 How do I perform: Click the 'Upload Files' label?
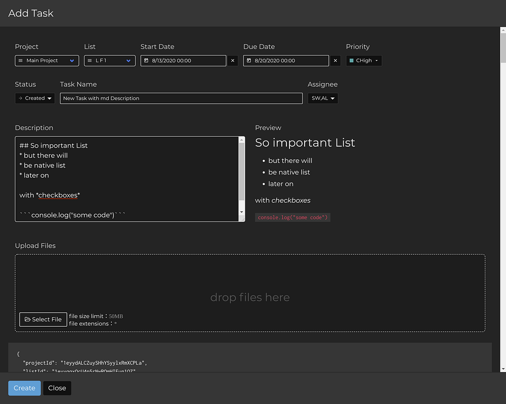coord(35,246)
